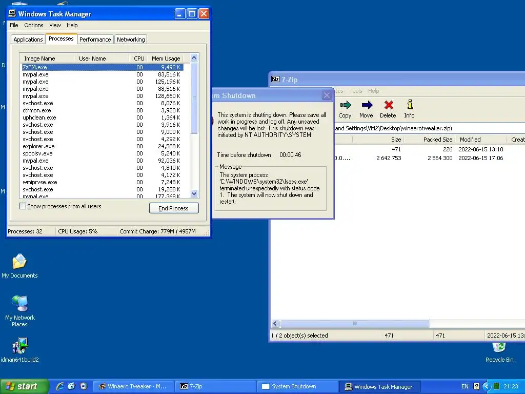Select ctfmon.exe process row
The image size is (525, 394).
[102, 110]
